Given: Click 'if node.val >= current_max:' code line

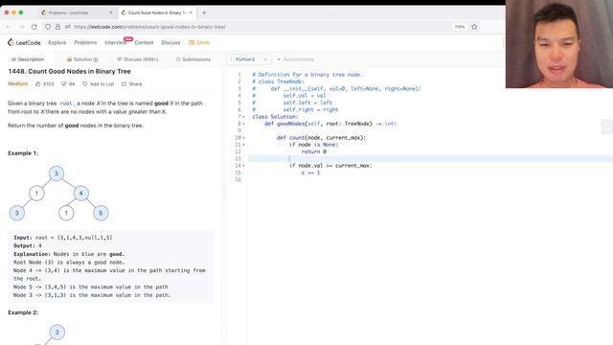Looking at the screenshot, I should pos(330,166).
